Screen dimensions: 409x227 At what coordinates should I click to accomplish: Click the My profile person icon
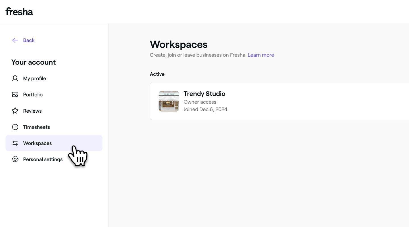tap(15, 78)
